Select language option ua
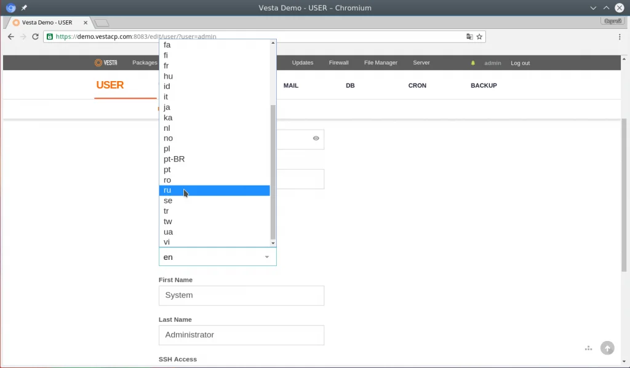 pos(215,232)
